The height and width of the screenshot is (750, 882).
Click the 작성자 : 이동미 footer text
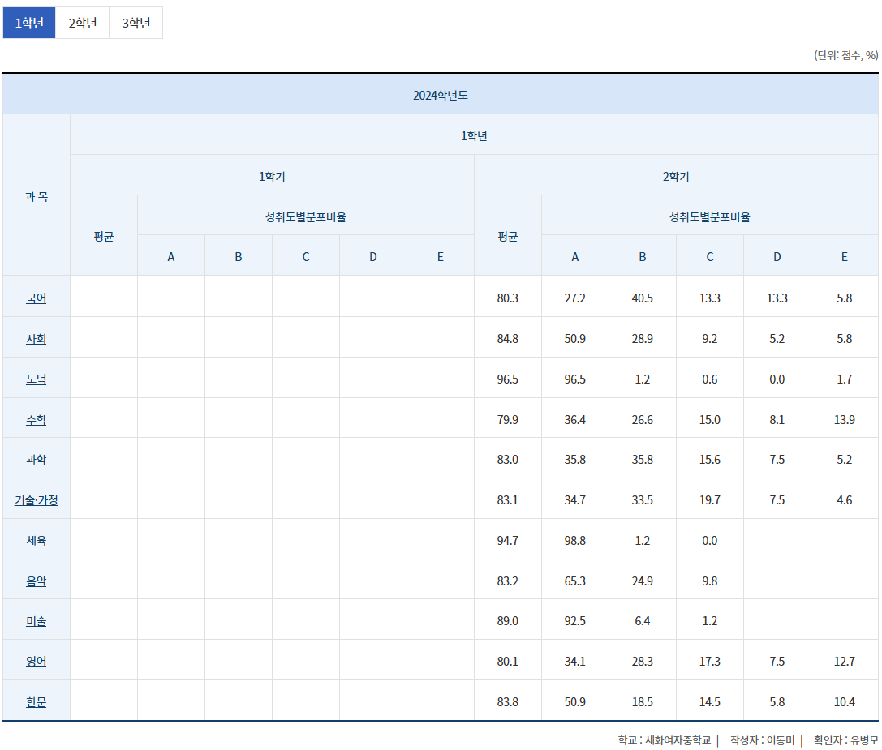[762, 740]
